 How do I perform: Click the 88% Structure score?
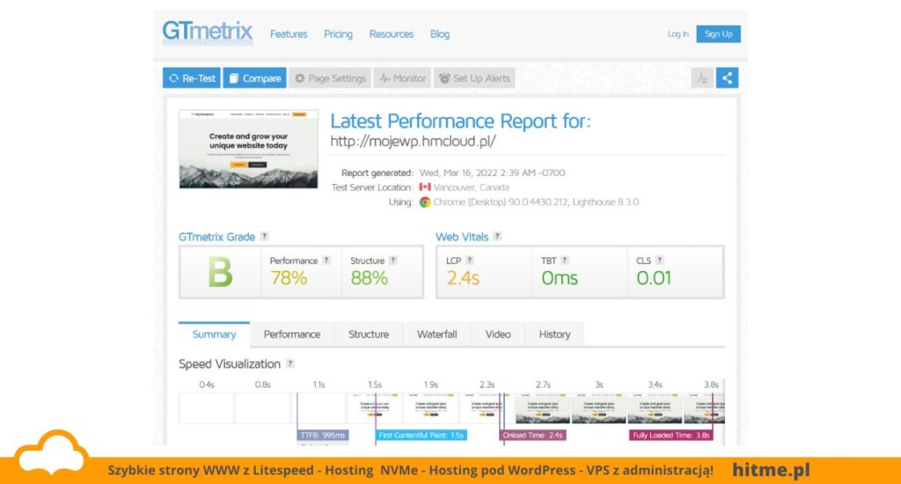(369, 278)
